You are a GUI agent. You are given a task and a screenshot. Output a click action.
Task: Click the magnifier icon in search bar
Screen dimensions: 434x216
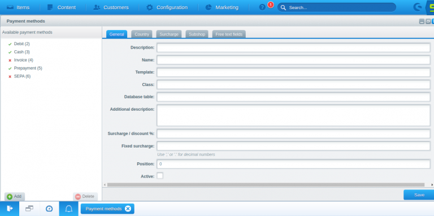click(283, 7)
